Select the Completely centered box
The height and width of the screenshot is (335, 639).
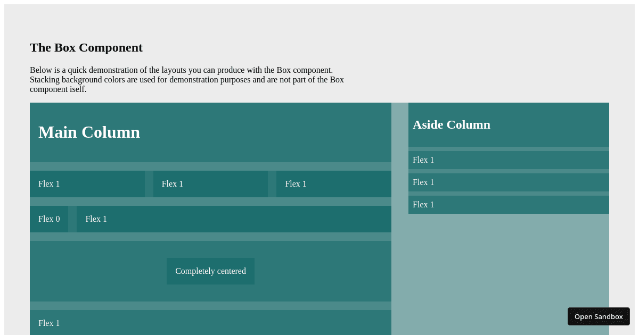tap(210, 271)
